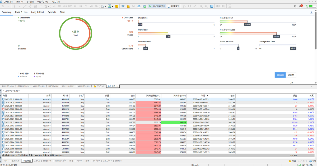Select the D1 timeframe
Image resolution: width=317 pixels, height=166 pixels.
86,6
